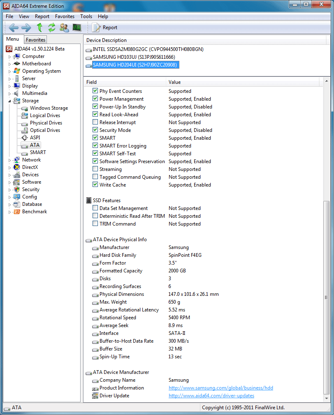Expand the Operating System tree node
The height and width of the screenshot is (415, 334).
coord(10,71)
